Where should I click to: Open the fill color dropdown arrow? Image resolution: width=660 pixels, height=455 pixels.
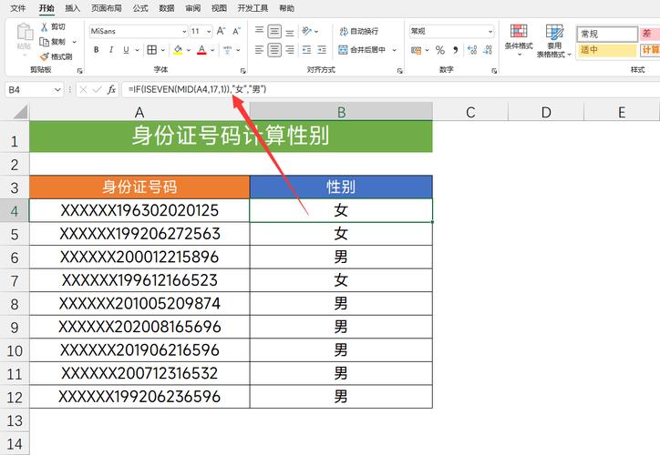188,50
